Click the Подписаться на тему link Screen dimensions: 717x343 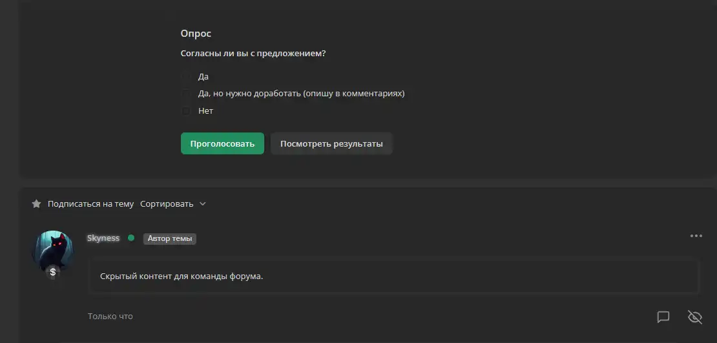90,204
